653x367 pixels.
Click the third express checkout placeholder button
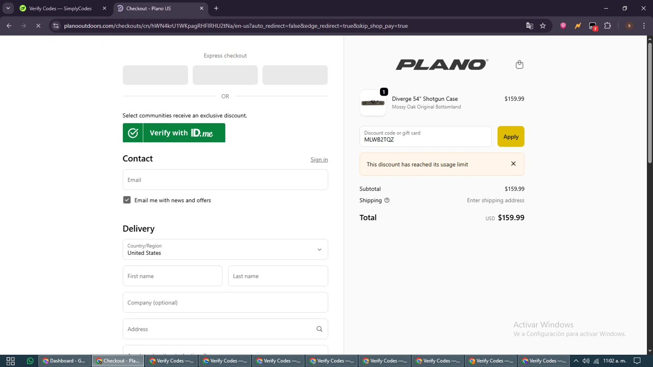[x=295, y=75]
